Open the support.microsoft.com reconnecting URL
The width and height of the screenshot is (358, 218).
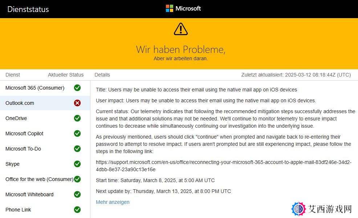224,166
